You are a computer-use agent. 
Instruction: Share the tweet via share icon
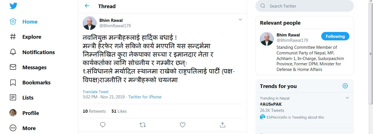(223, 125)
